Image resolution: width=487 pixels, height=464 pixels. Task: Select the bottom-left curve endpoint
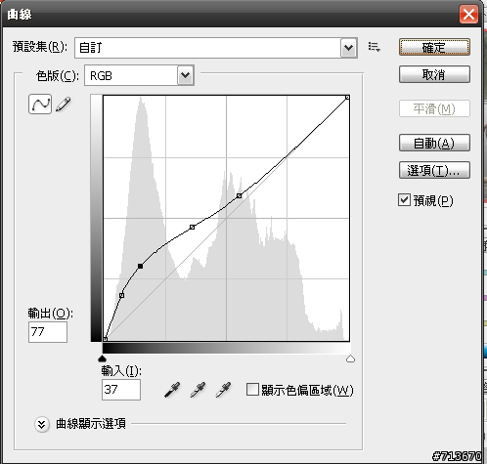coord(106,339)
